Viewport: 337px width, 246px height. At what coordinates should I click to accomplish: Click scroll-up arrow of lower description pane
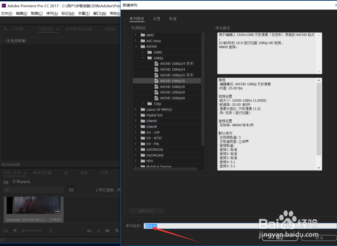[x=319, y=80]
